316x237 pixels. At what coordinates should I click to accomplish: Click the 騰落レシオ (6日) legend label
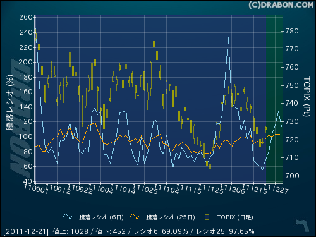click(x=102, y=217)
